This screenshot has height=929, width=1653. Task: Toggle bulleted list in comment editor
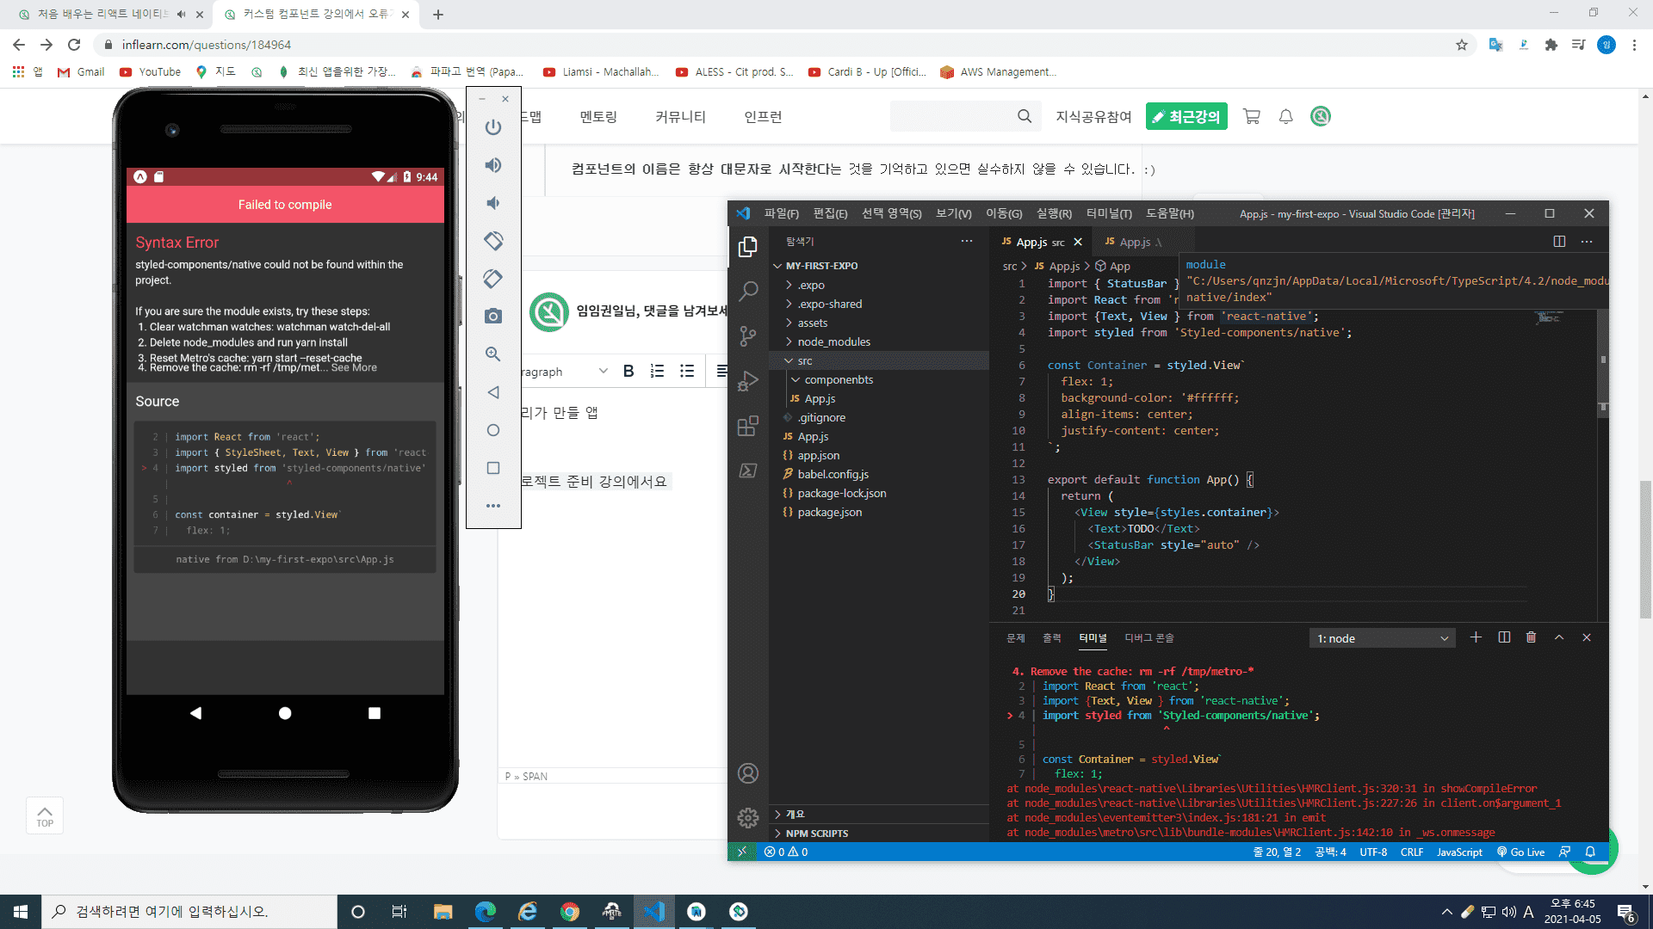pyautogui.click(x=687, y=372)
